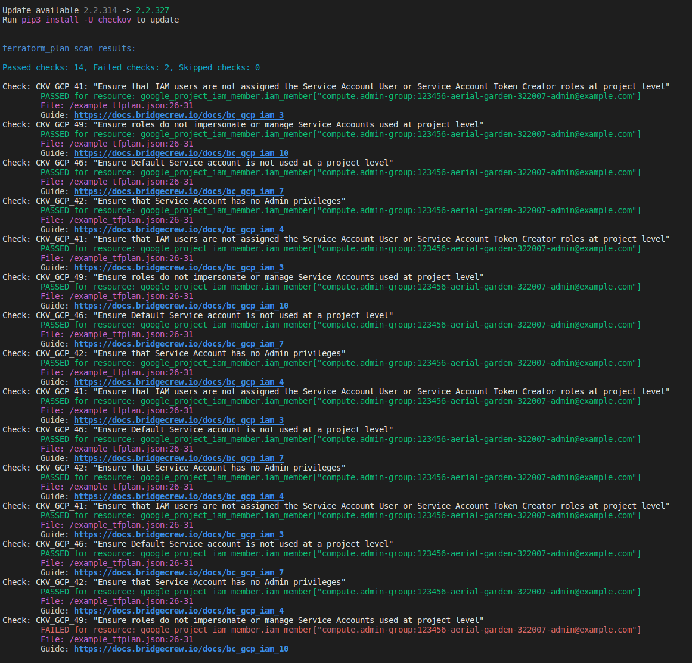Open the bc_gcp_iam_4 link under the last CKV_GCP_42 check
Viewport: 692px width, 663px height.
[x=178, y=611]
